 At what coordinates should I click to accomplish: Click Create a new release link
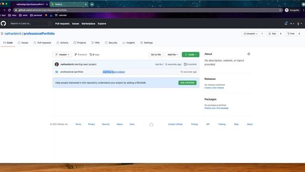coord(214,88)
